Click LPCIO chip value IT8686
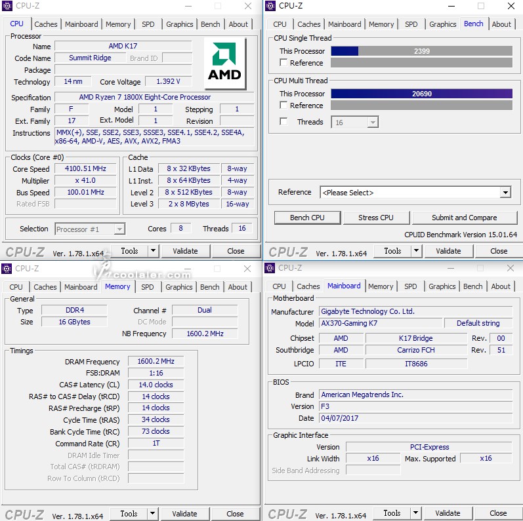The image size is (523, 521). [x=416, y=364]
